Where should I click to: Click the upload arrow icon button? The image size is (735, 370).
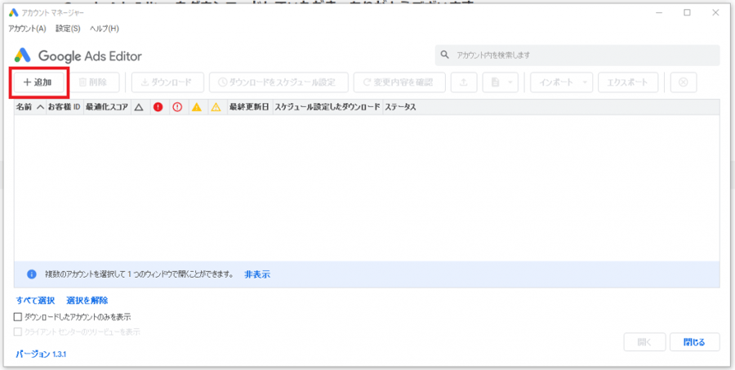[x=464, y=82]
